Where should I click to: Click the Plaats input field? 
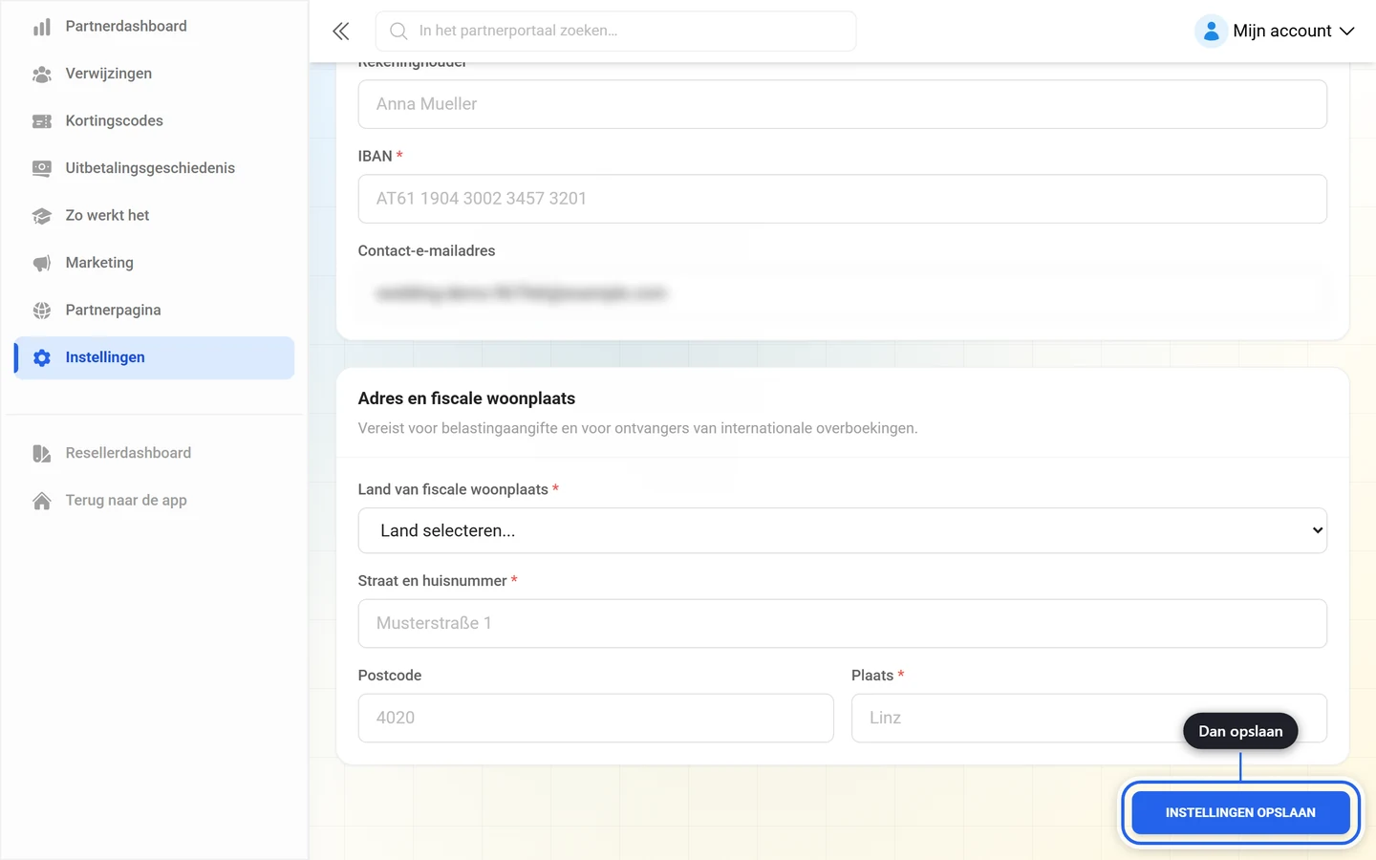[1088, 718]
